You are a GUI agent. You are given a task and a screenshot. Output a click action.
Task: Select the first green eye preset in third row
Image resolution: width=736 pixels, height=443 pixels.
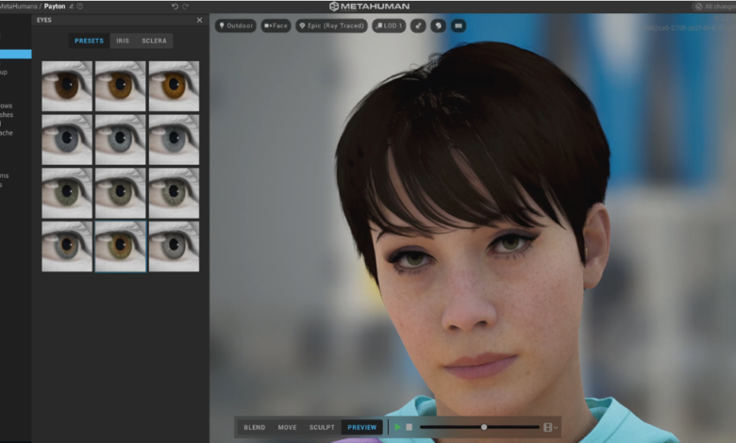pos(67,193)
